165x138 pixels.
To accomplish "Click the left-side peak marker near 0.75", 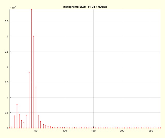I will click(x=17, y=104).
